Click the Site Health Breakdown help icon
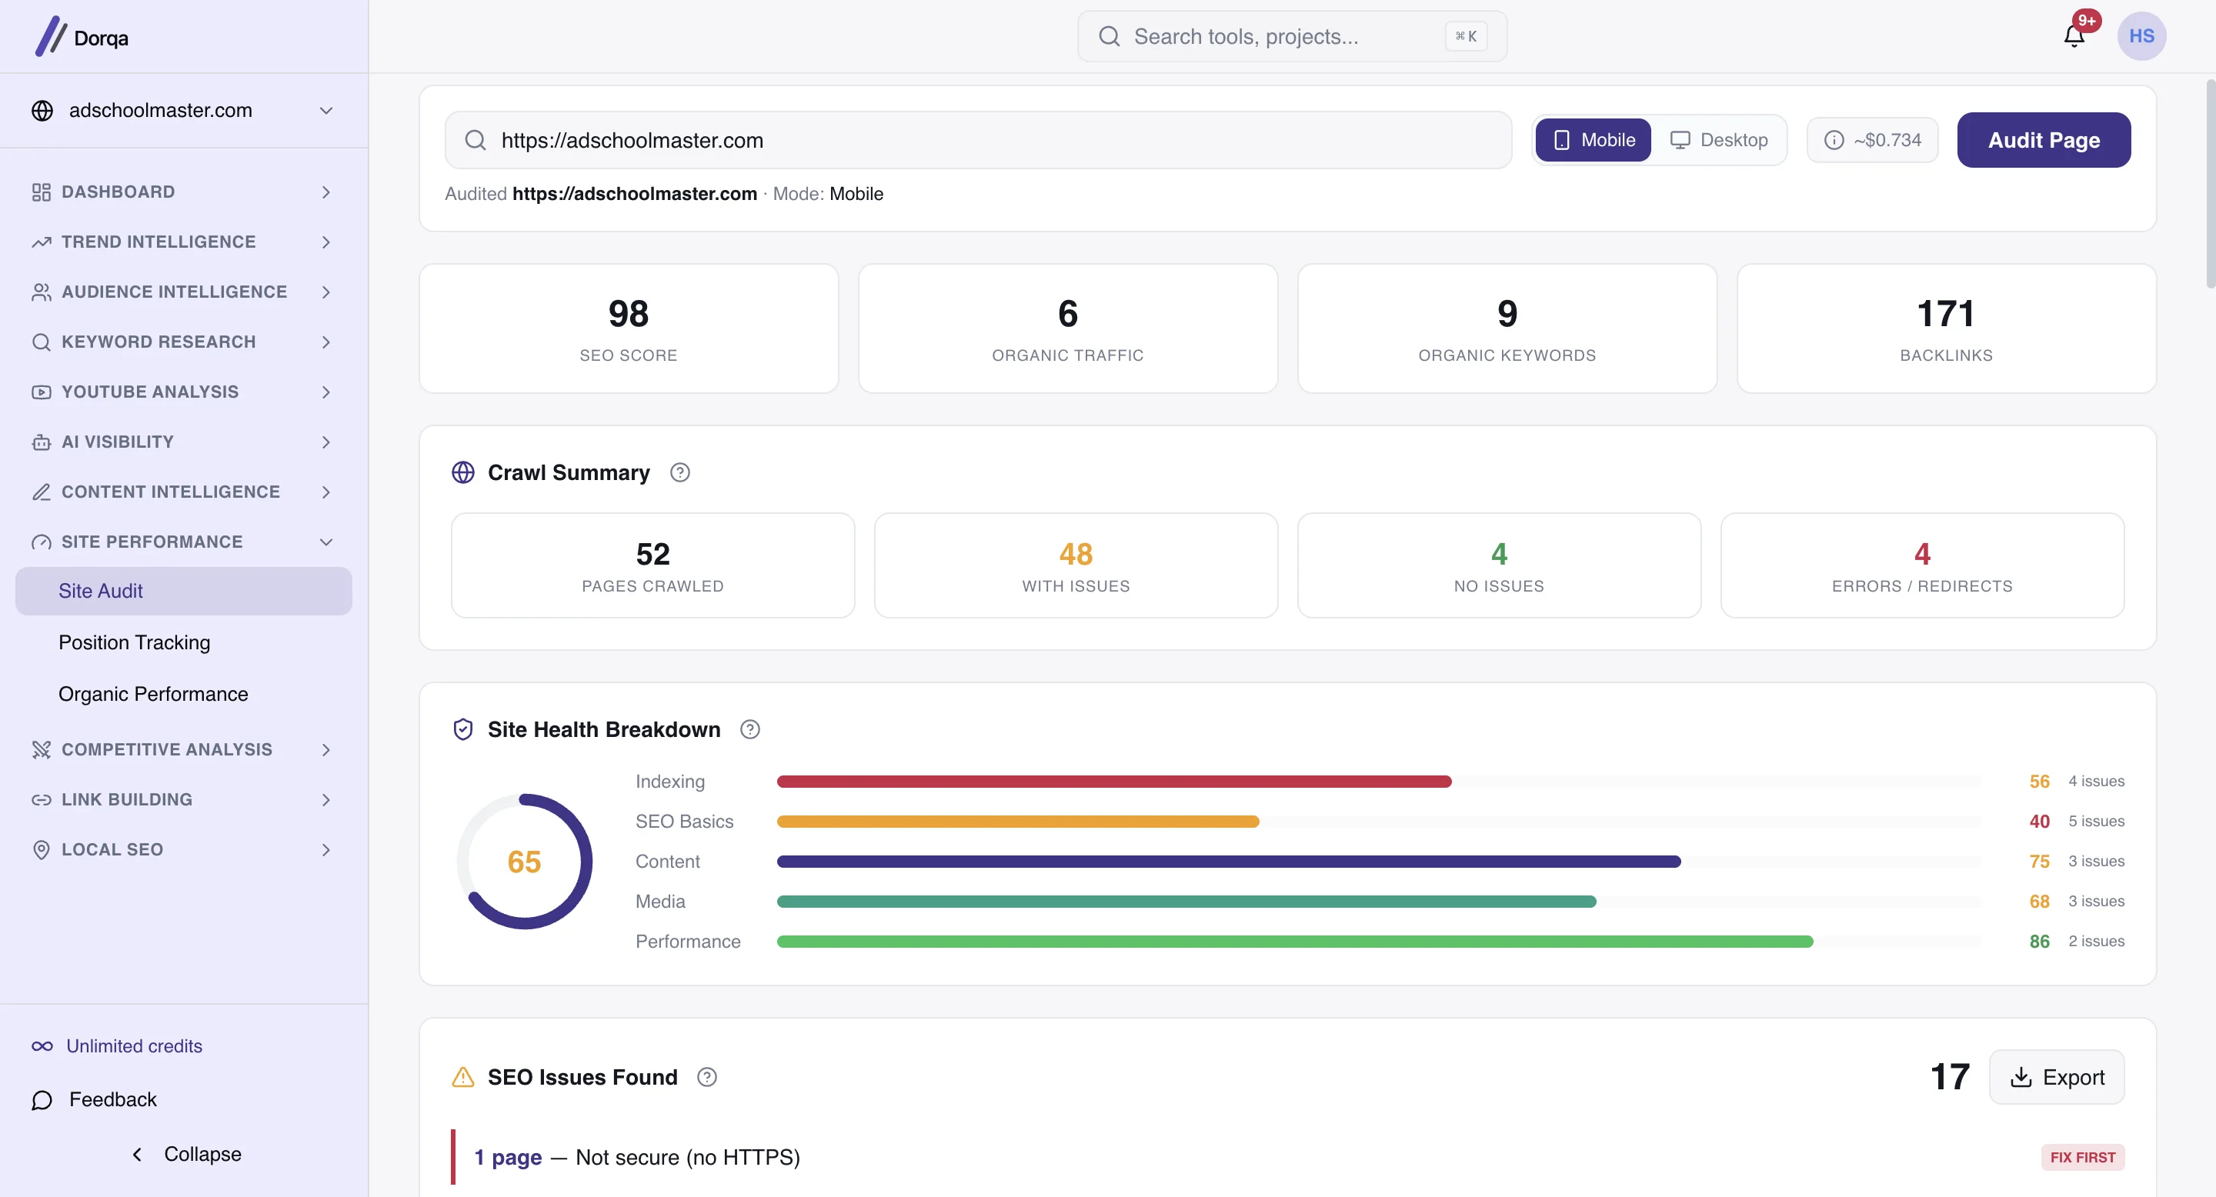Viewport: 2216px width, 1197px height. [750, 730]
